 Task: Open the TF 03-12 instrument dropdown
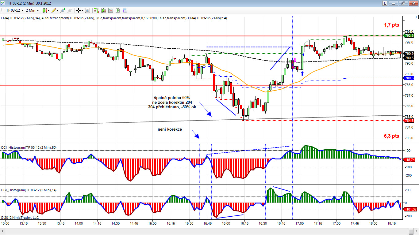coord(15,10)
